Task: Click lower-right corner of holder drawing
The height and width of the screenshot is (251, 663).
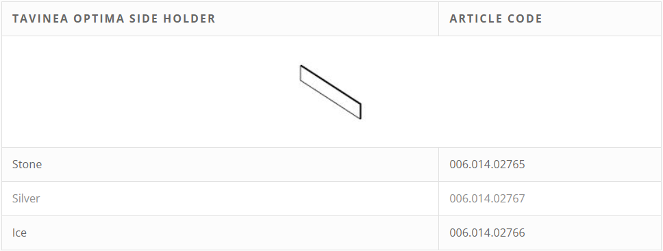Action: pos(361,118)
